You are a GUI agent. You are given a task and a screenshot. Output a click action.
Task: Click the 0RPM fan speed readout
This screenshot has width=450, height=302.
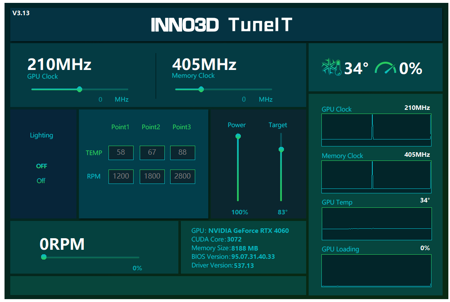(62, 244)
